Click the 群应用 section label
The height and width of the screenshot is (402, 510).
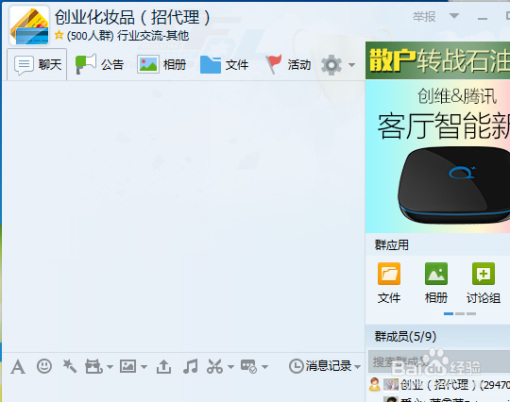(x=392, y=244)
